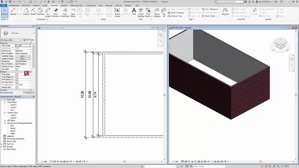The width and height of the screenshot is (299, 168).
Task: Select the Spot Slope tool
Action: [x=73, y=13]
